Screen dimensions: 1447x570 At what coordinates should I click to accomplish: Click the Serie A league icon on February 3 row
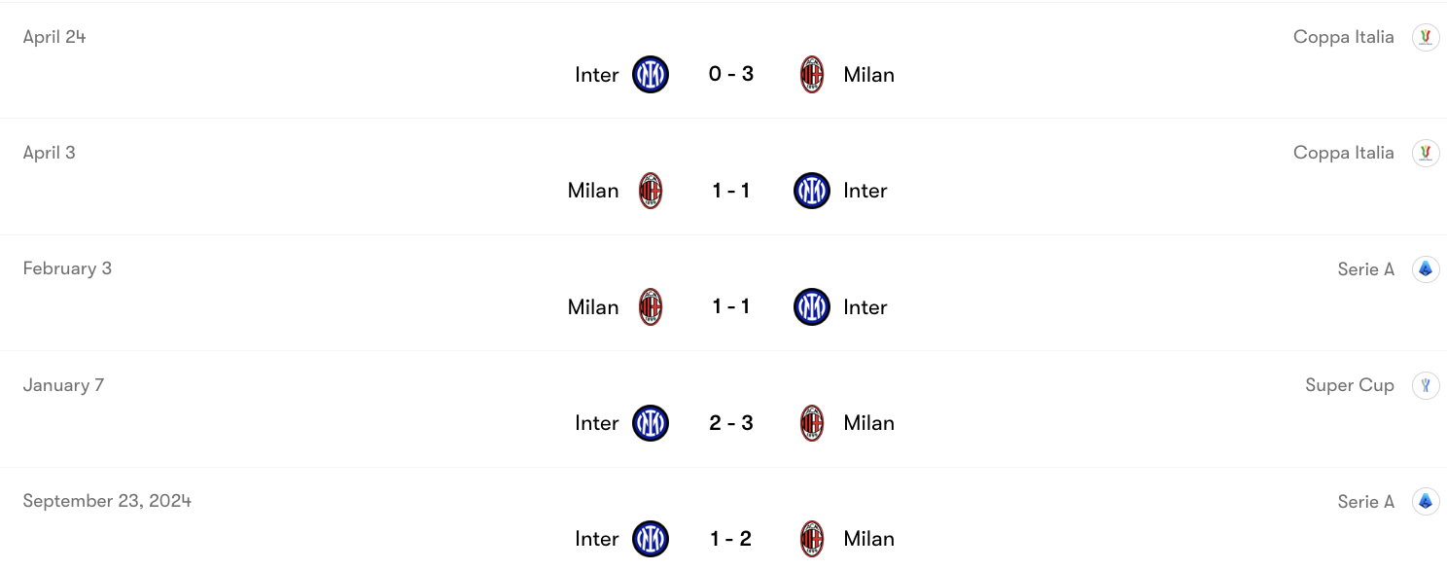tap(1426, 268)
